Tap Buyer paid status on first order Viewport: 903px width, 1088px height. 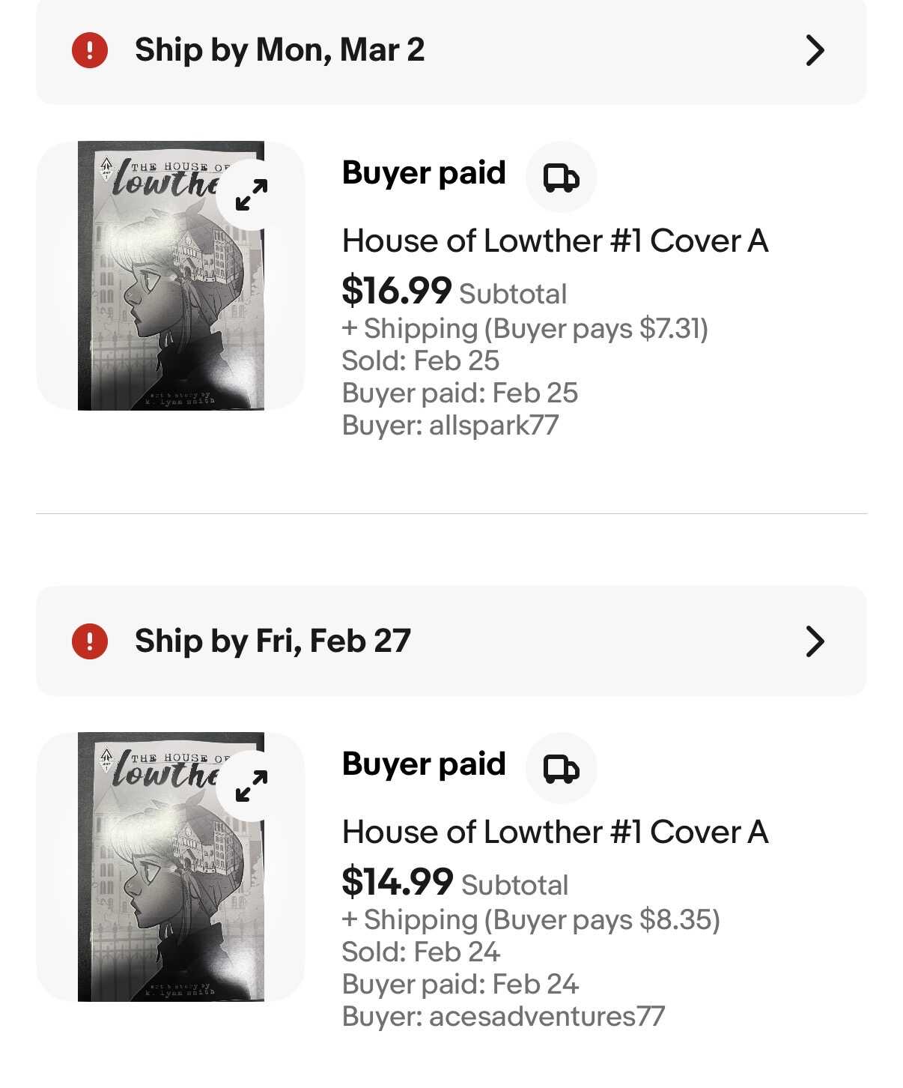[424, 173]
